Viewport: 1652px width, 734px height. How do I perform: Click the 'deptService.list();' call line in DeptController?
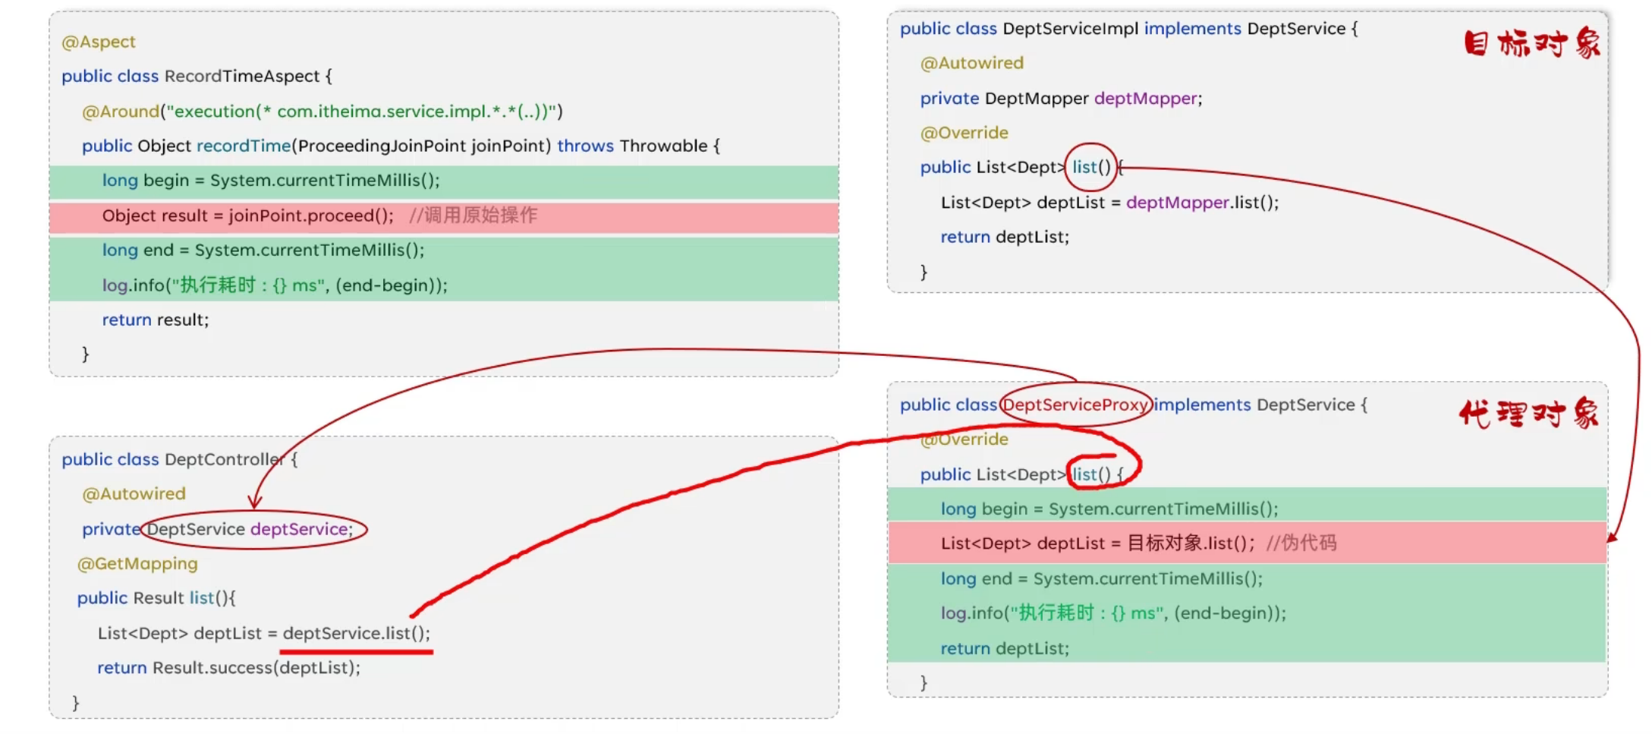[x=263, y=633]
